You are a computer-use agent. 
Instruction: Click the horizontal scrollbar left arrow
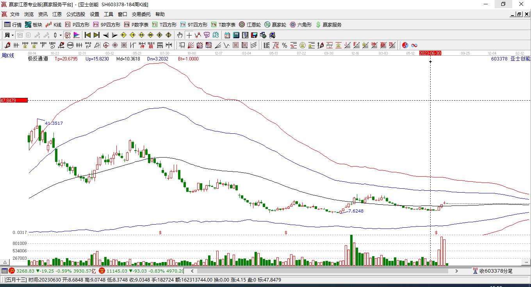tap(192, 271)
